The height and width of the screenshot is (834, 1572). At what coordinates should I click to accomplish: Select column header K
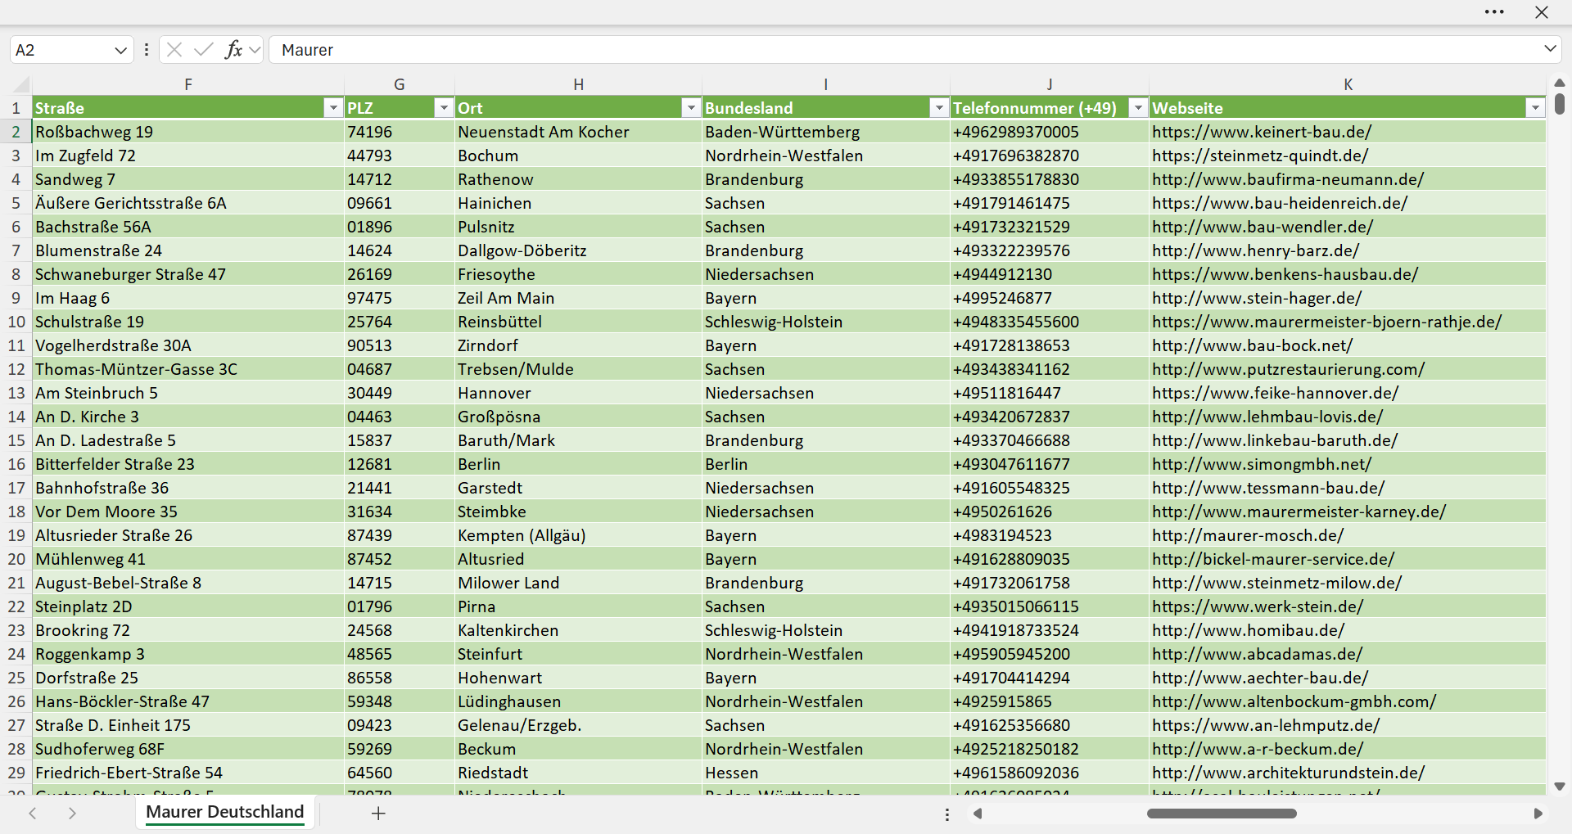(x=1348, y=84)
